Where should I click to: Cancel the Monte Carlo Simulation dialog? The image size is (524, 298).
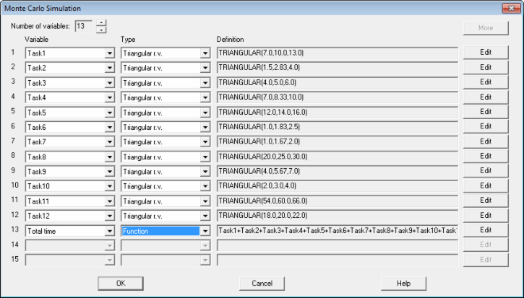click(x=262, y=284)
